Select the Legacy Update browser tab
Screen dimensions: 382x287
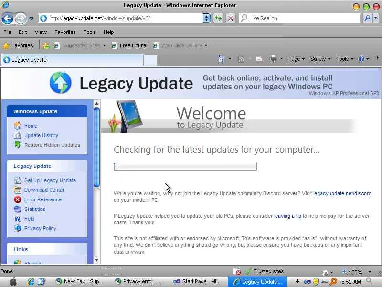click(72, 60)
